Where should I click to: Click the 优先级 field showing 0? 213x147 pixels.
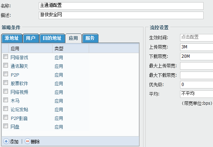[x=197, y=85]
